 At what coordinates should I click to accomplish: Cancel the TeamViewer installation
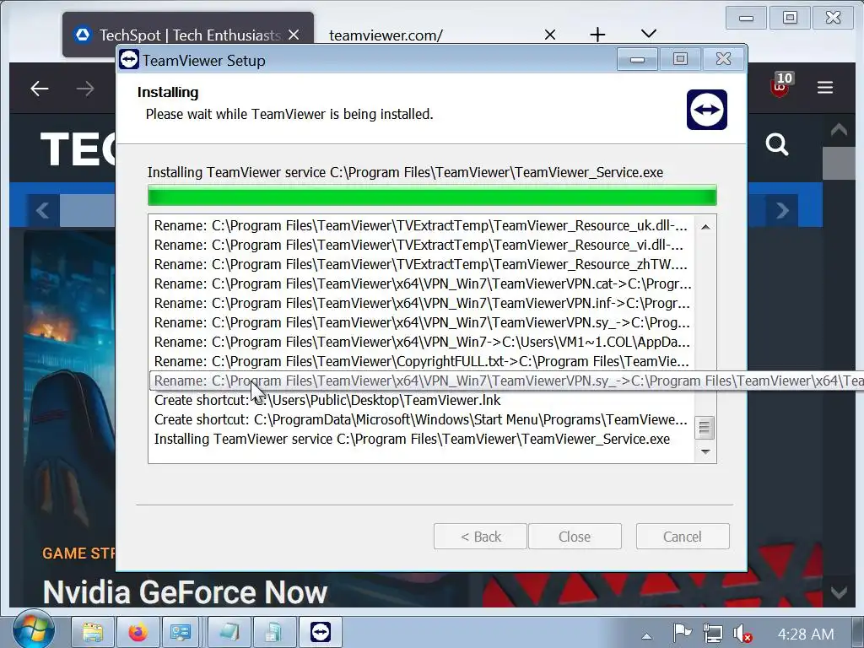click(682, 536)
